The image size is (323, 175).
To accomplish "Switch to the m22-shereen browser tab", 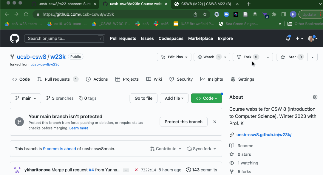I will (64, 4).
